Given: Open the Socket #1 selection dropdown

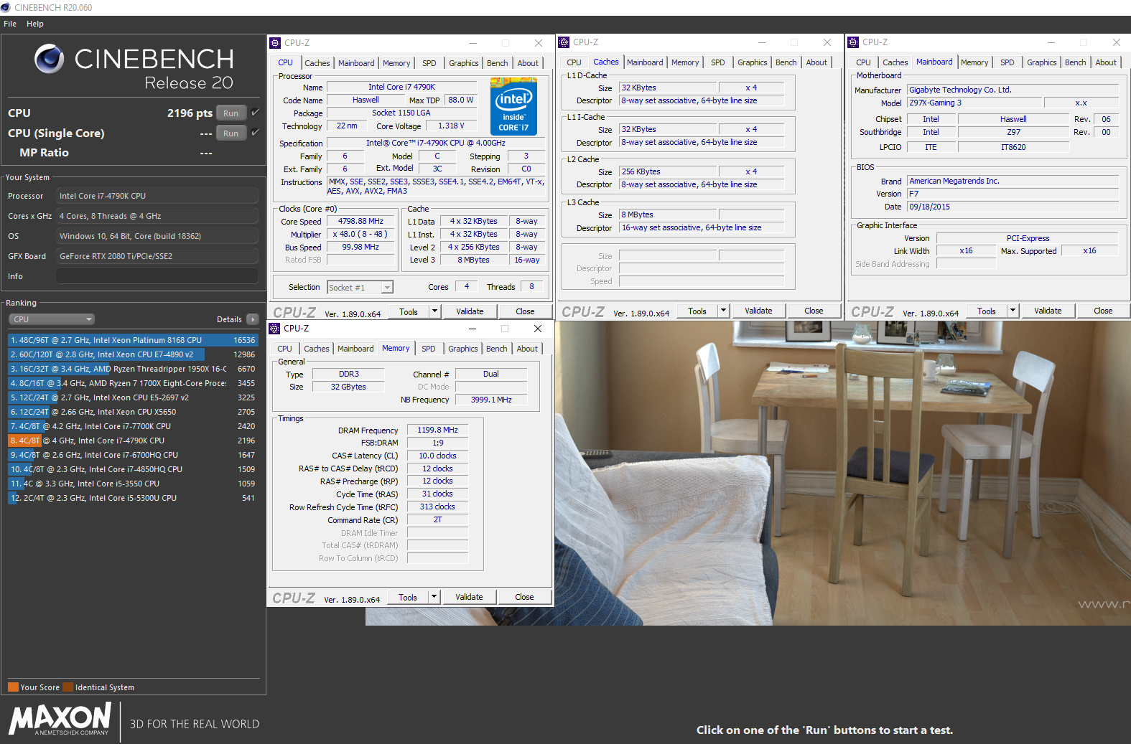Looking at the screenshot, I should point(360,287).
